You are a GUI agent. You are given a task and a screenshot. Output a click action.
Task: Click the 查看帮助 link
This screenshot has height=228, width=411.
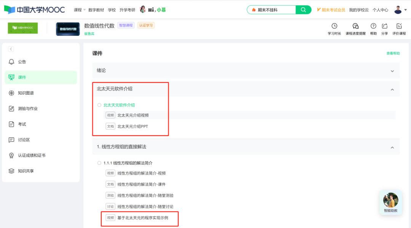click(393, 54)
